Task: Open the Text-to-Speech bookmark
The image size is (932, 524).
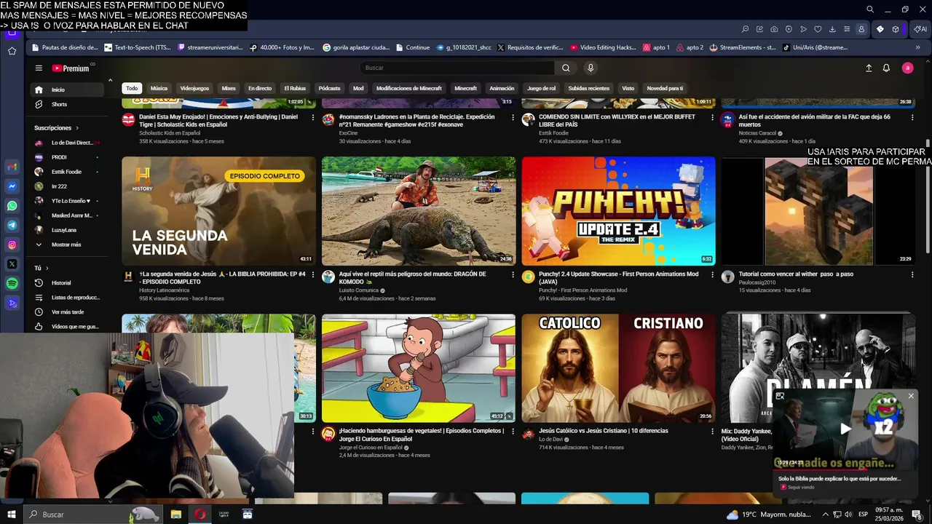Action: click(x=138, y=47)
